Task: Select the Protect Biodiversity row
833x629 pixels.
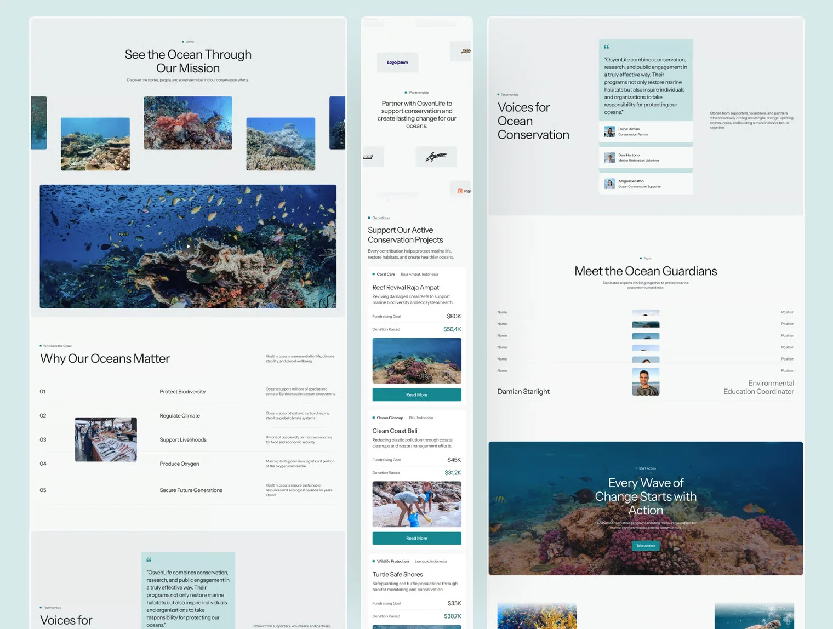Action: point(188,392)
